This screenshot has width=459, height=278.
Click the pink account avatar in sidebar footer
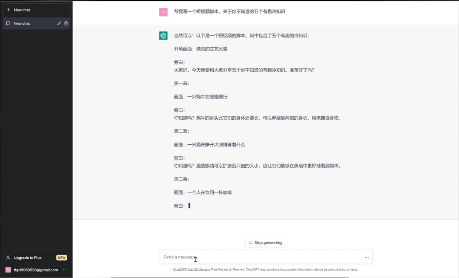(8, 270)
